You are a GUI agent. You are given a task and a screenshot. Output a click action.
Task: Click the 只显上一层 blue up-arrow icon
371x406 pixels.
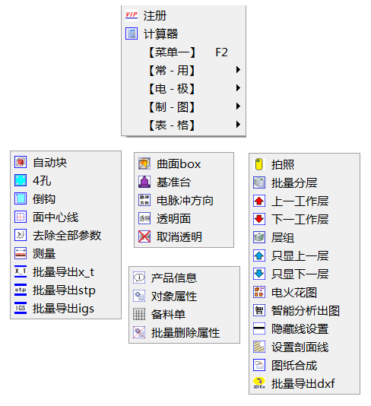259,255
